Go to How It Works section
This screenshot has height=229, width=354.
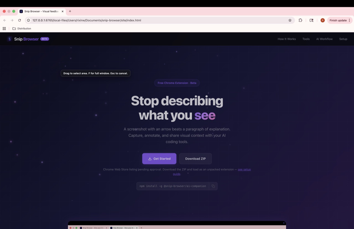pyautogui.click(x=287, y=39)
